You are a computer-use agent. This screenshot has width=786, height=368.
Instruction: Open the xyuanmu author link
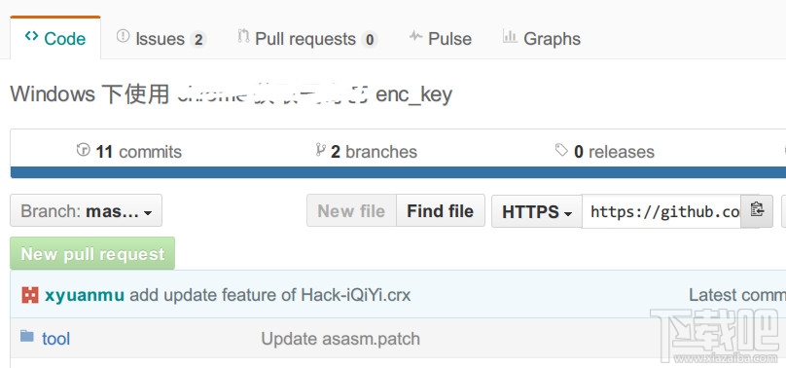[x=85, y=295]
